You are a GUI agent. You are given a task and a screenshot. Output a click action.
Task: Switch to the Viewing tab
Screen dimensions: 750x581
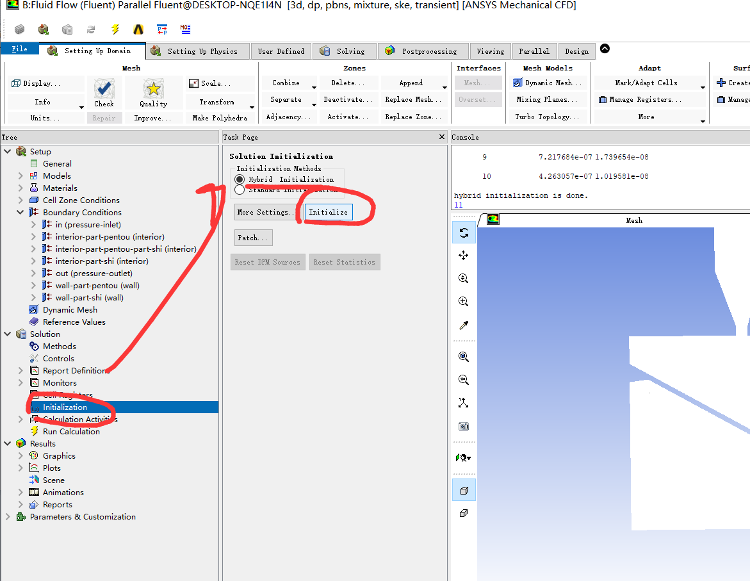tap(490, 51)
